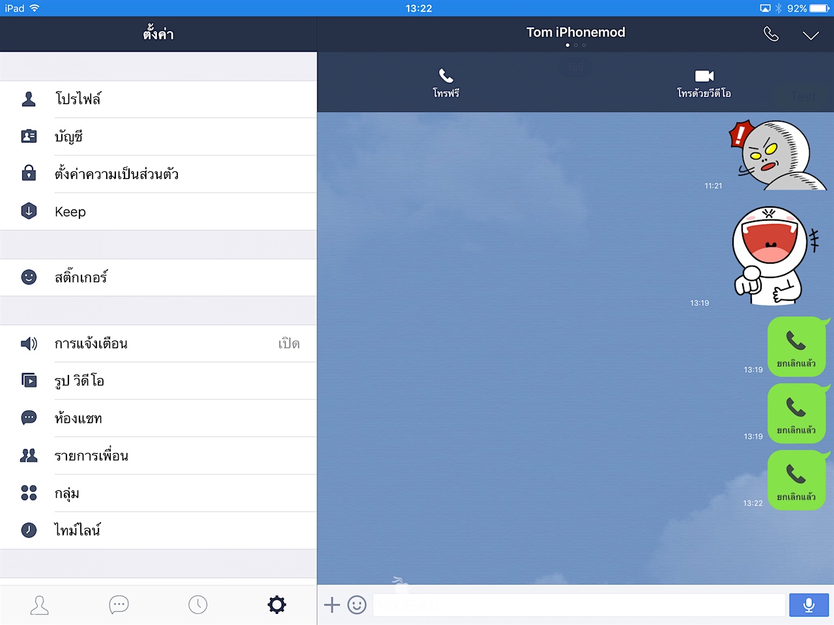Screen dimensions: 834x625
Task: Open ห้องแชท (Chat room) settings
Action: pyautogui.click(x=158, y=419)
